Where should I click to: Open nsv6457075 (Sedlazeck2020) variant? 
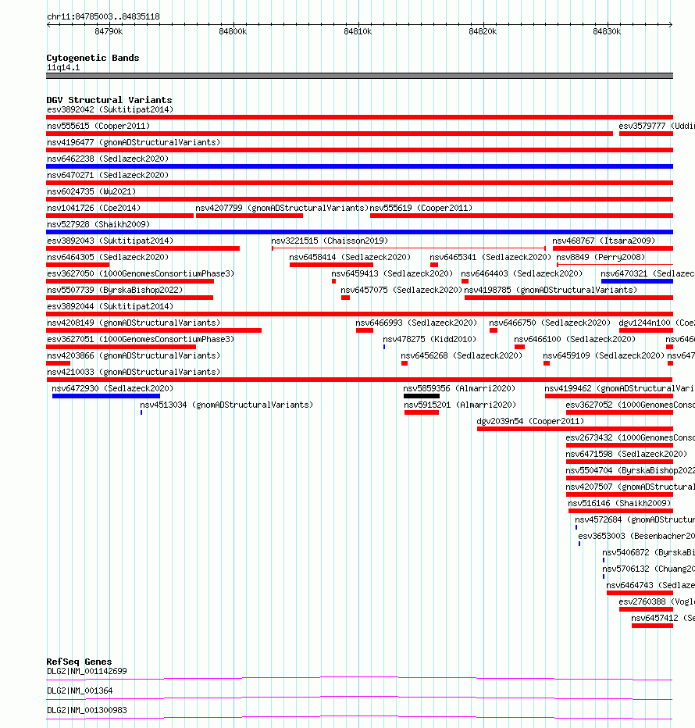click(x=401, y=290)
